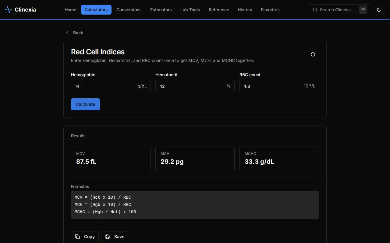The height and width of the screenshot is (243, 390).
Task: Focus the RBC count input field
Action: pos(279,86)
